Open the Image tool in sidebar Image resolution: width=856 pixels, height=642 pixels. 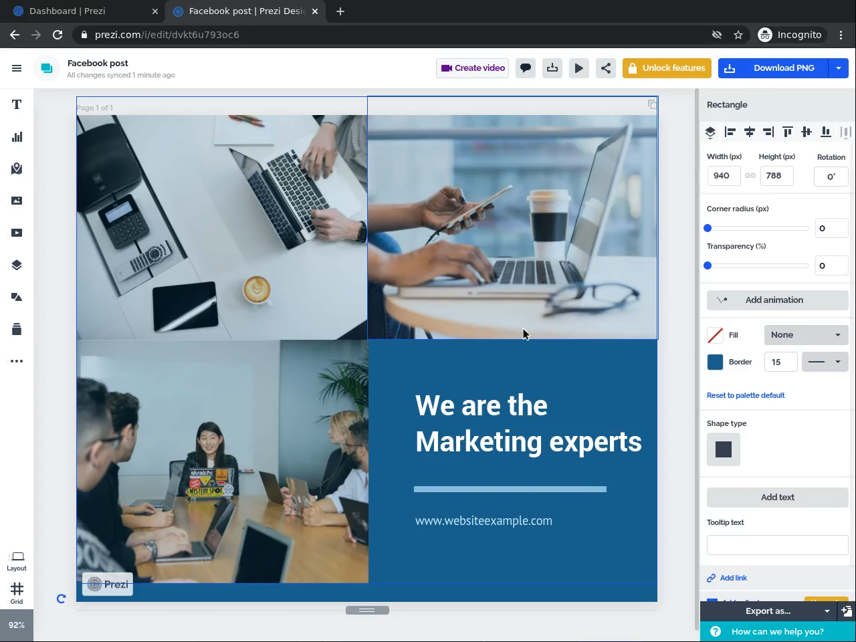tap(17, 201)
